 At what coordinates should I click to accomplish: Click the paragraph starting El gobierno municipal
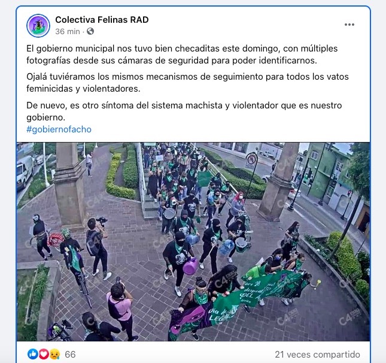click(x=182, y=55)
